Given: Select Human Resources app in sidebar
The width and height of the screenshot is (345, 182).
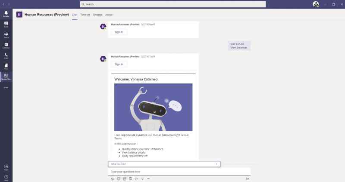Looking at the screenshot, I should pyautogui.click(x=6, y=77).
